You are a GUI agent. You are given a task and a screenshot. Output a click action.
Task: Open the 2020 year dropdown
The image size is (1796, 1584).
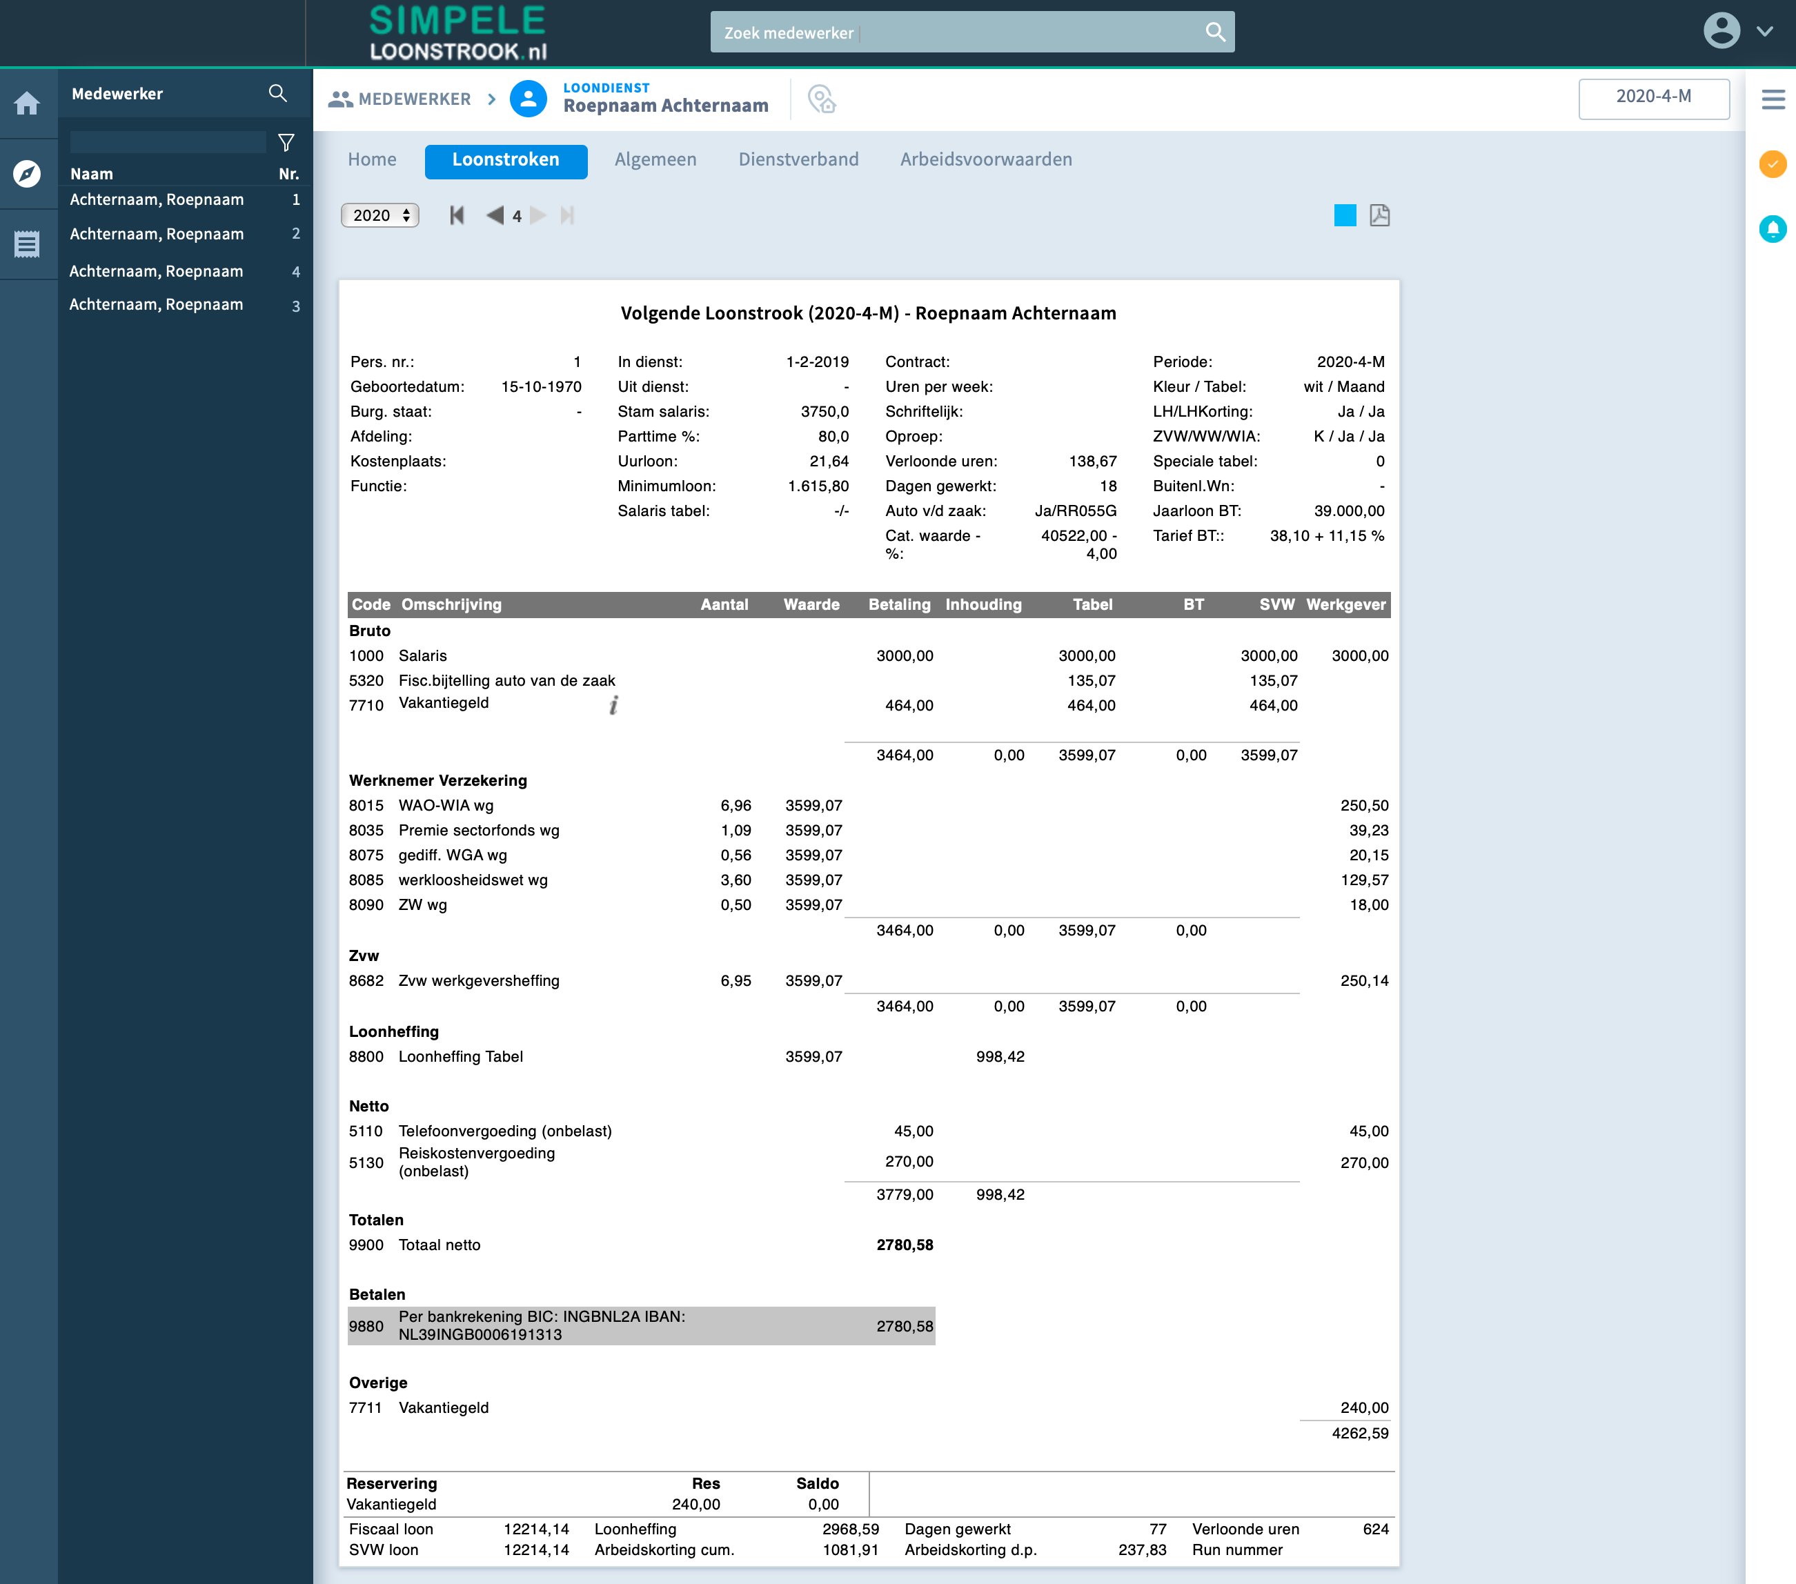(x=380, y=215)
